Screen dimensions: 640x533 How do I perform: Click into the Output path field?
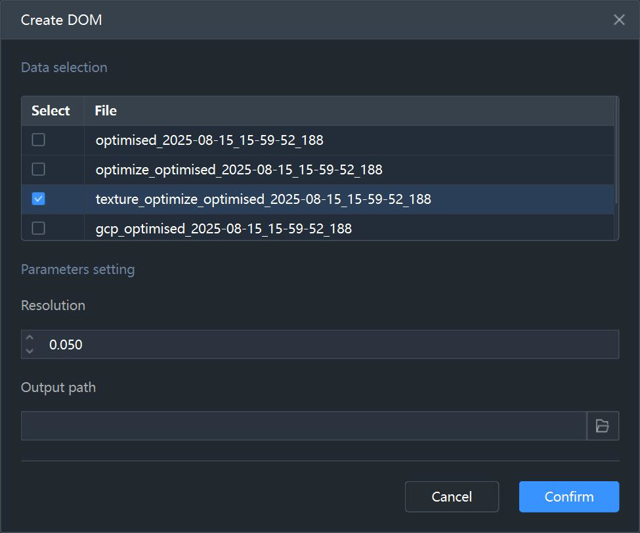coord(304,425)
